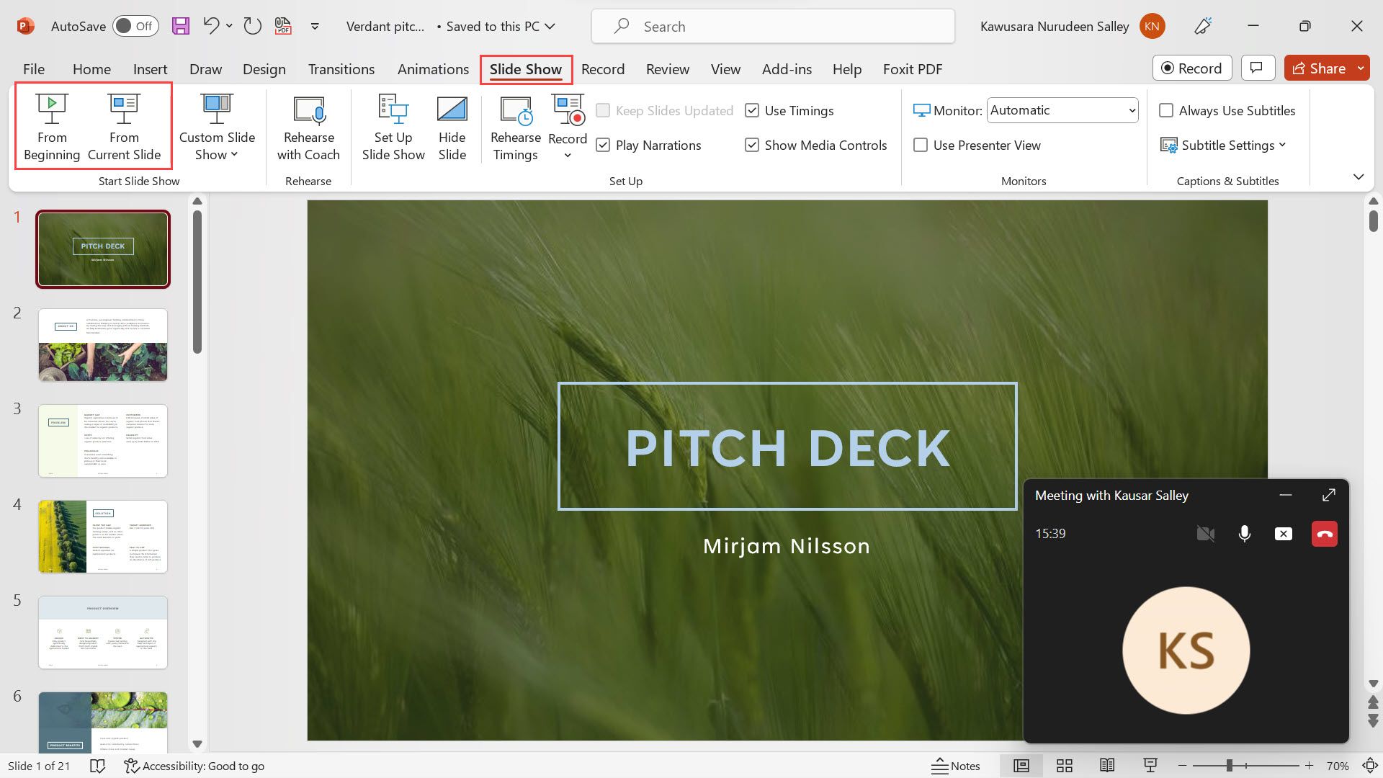Click Set Up Slide Show
Viewport: 1383px width, 778px height.
393,126
